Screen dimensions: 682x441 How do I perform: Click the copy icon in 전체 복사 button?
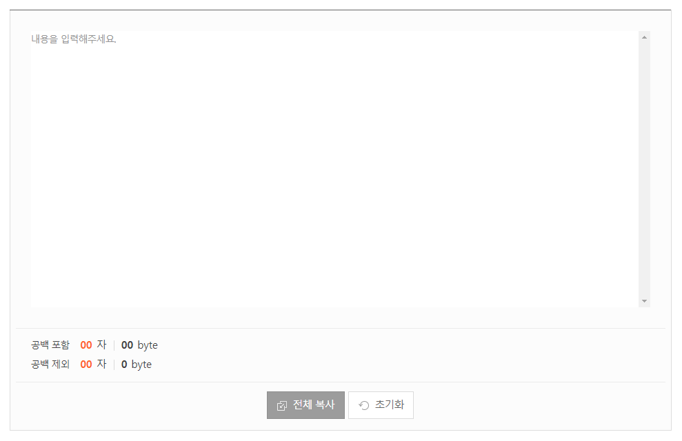282,405
